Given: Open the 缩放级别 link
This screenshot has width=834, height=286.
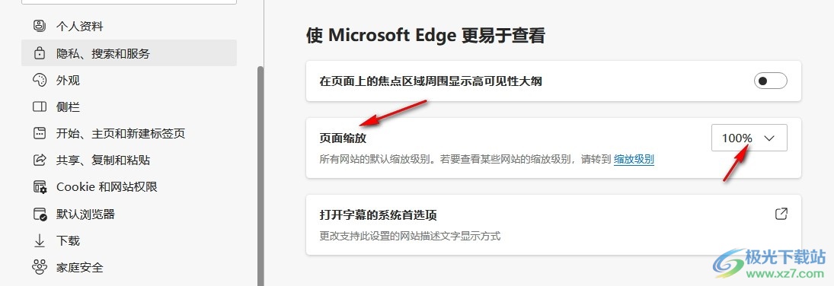Looking at the screenshot, I should pos(634,159).
